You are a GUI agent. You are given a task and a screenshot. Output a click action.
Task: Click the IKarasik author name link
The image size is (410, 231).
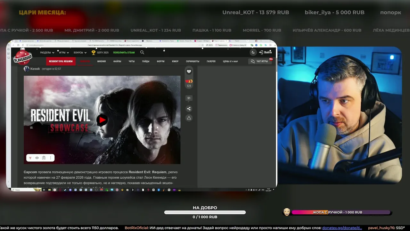point(35,69)
